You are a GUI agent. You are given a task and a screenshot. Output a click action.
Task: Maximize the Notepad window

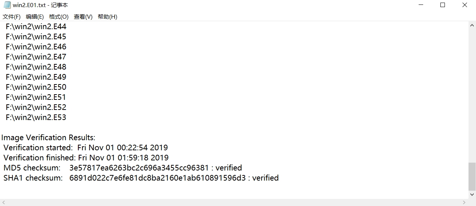[x=442, y=5]
